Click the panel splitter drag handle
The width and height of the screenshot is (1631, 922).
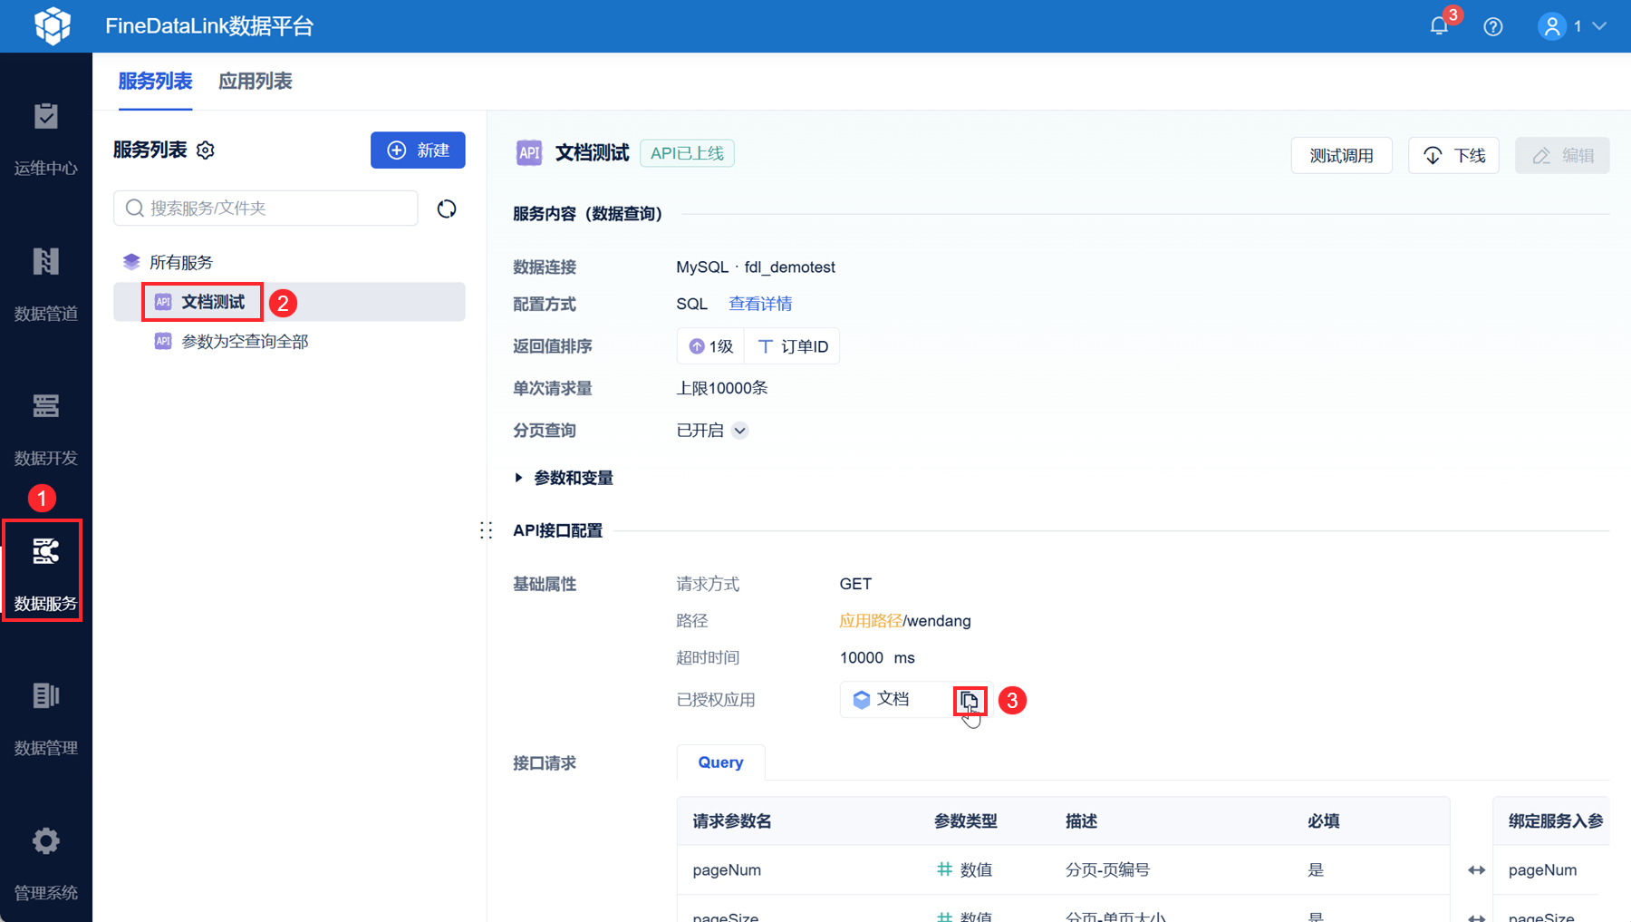pyautogui.click(x=487, y=530)
